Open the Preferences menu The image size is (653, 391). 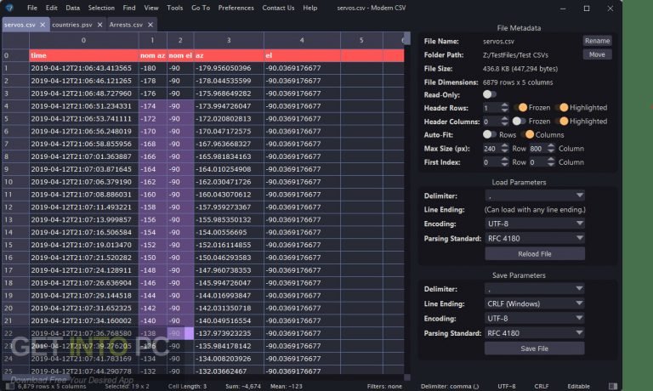coord(236,8)
